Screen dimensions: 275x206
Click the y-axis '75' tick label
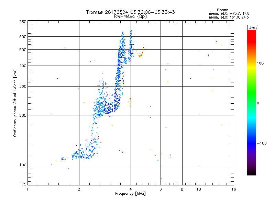click(24, 184)
